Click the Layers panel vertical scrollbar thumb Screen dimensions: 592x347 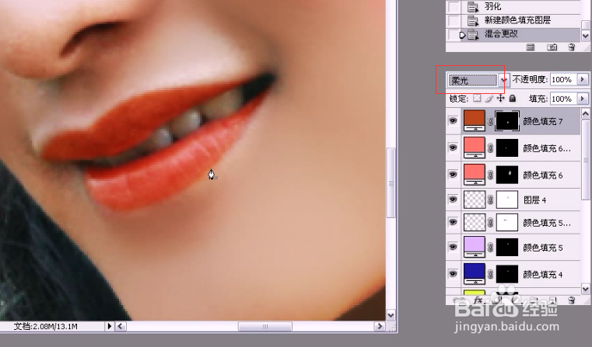(585, 160)
